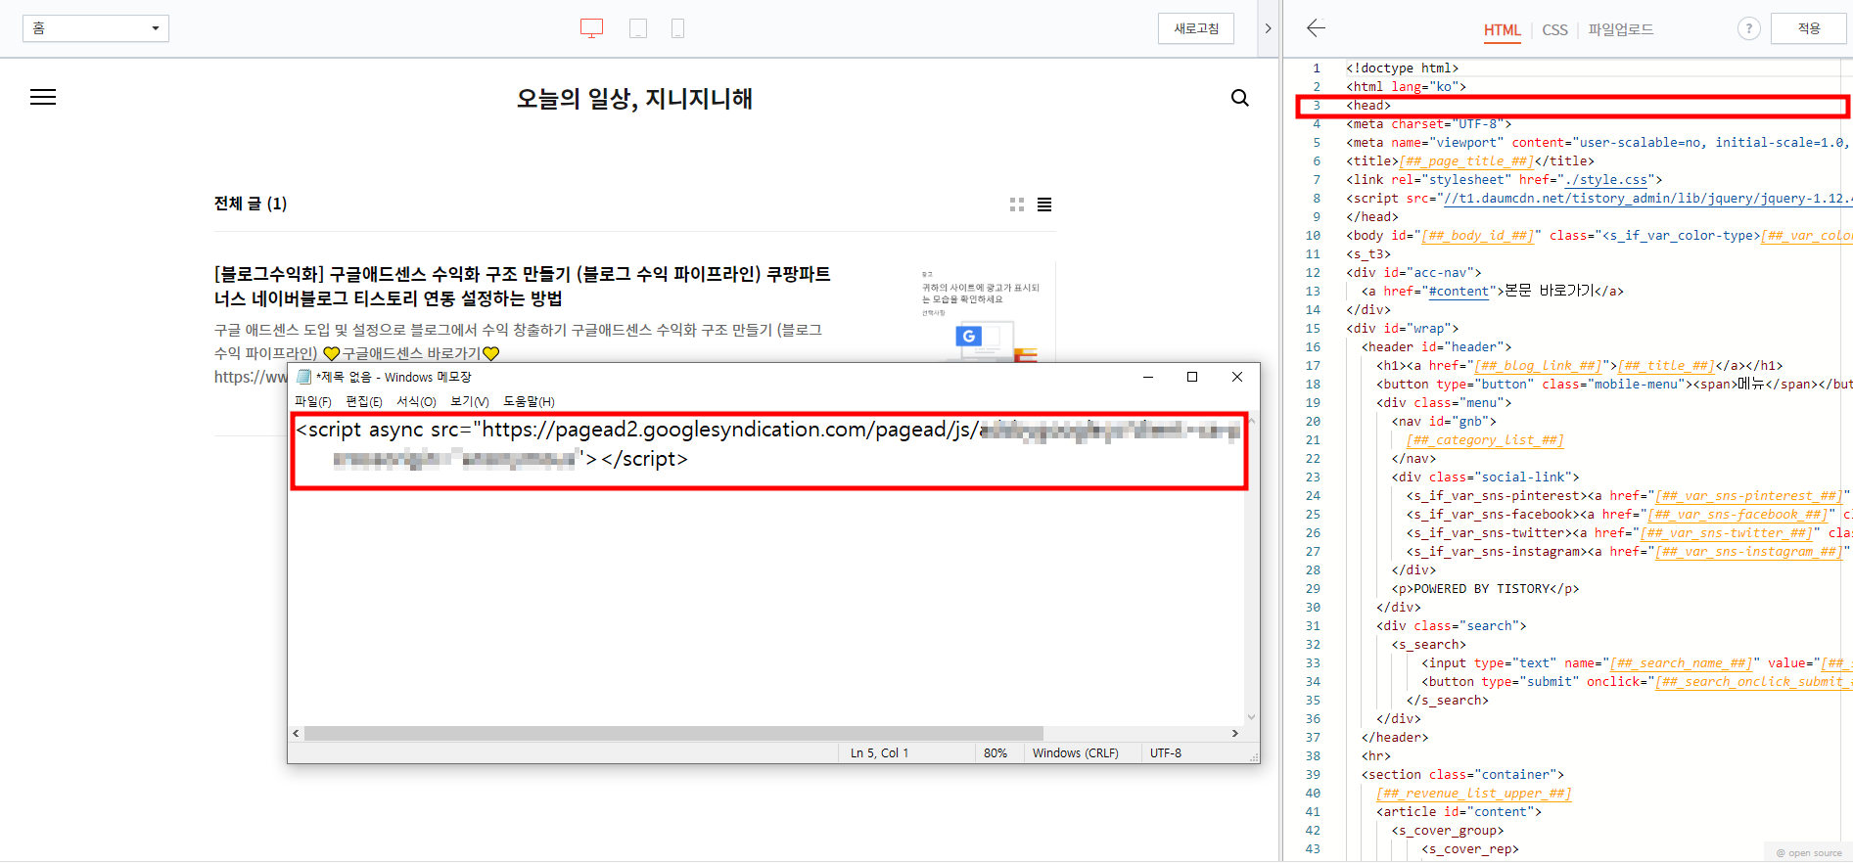Select mobile phone preview icon
The height and width of the screenshot is (864, 1853).
click(677, 28)
